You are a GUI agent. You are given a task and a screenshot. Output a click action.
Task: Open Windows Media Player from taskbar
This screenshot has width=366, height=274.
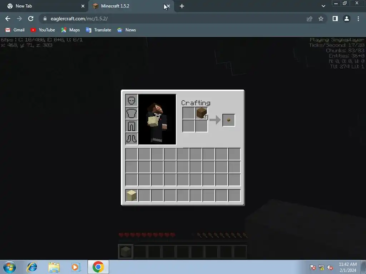point(76,267)
